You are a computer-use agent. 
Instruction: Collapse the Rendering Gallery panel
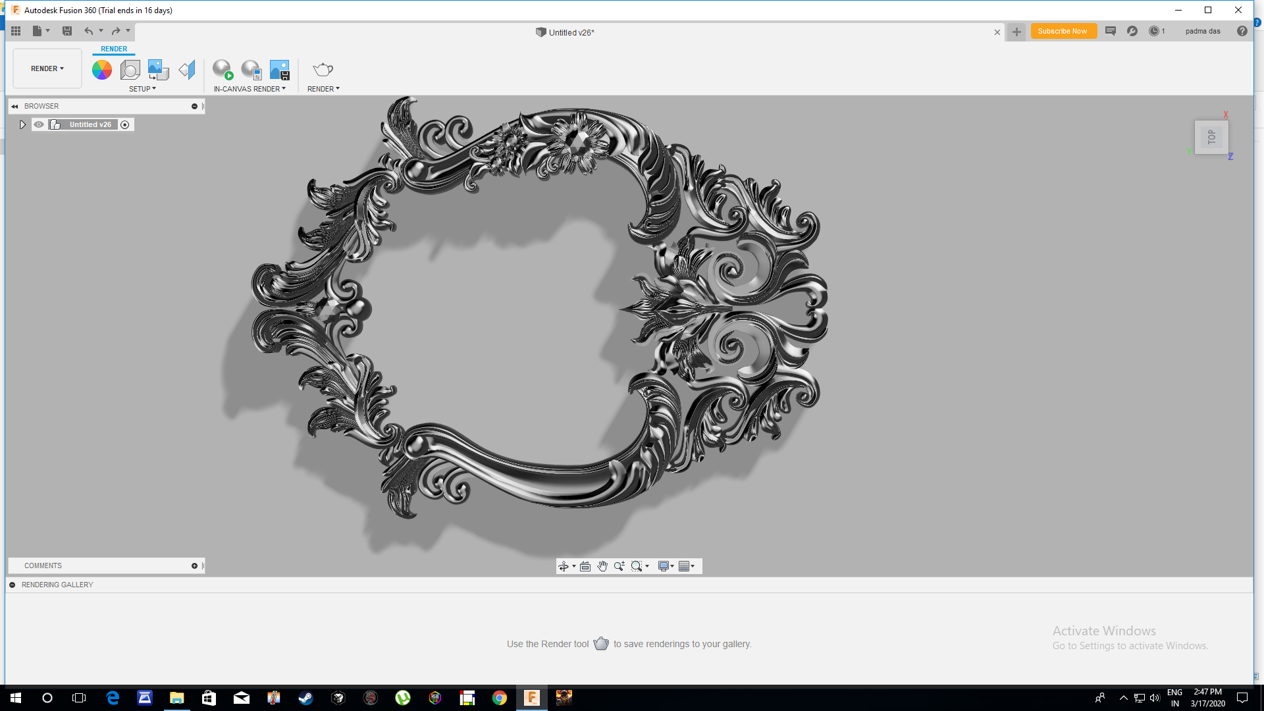(x=13, y=585)
